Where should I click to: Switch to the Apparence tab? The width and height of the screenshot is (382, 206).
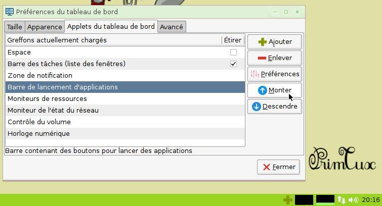click(x=45, y=27)
